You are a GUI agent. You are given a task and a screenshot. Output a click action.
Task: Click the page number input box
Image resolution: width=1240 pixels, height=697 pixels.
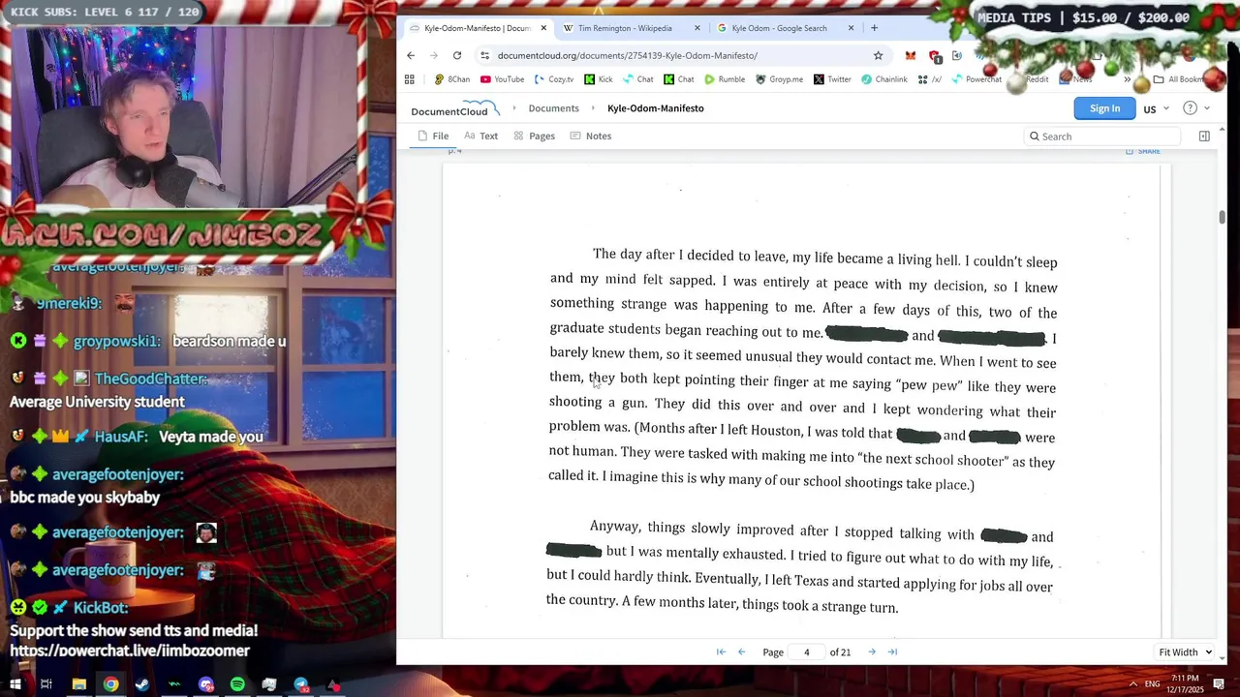click(x=806, y=652)
